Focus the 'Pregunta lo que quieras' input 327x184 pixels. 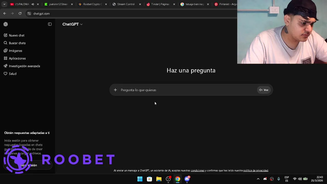[188, 90]
